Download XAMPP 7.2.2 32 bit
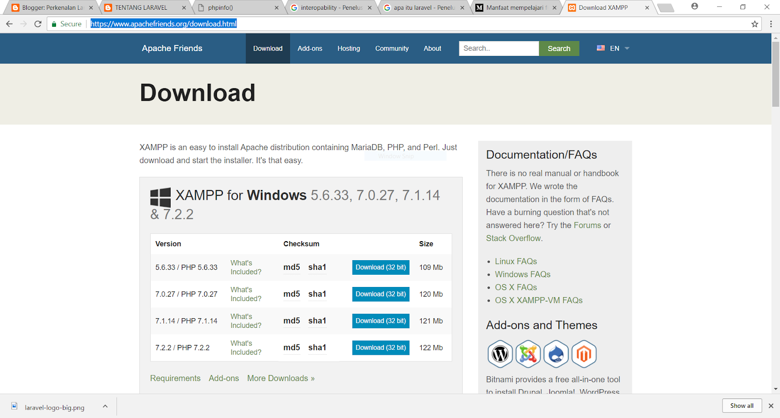 (381, 348)
